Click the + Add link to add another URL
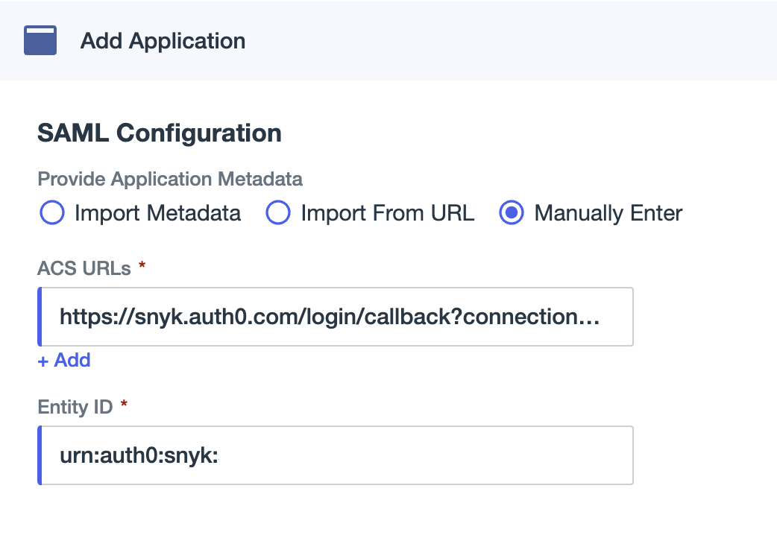 tap(63, 360)
